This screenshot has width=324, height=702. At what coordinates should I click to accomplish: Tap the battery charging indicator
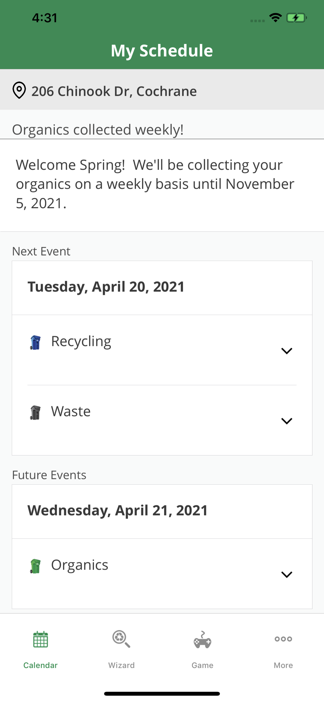click(x=296, y=18)
